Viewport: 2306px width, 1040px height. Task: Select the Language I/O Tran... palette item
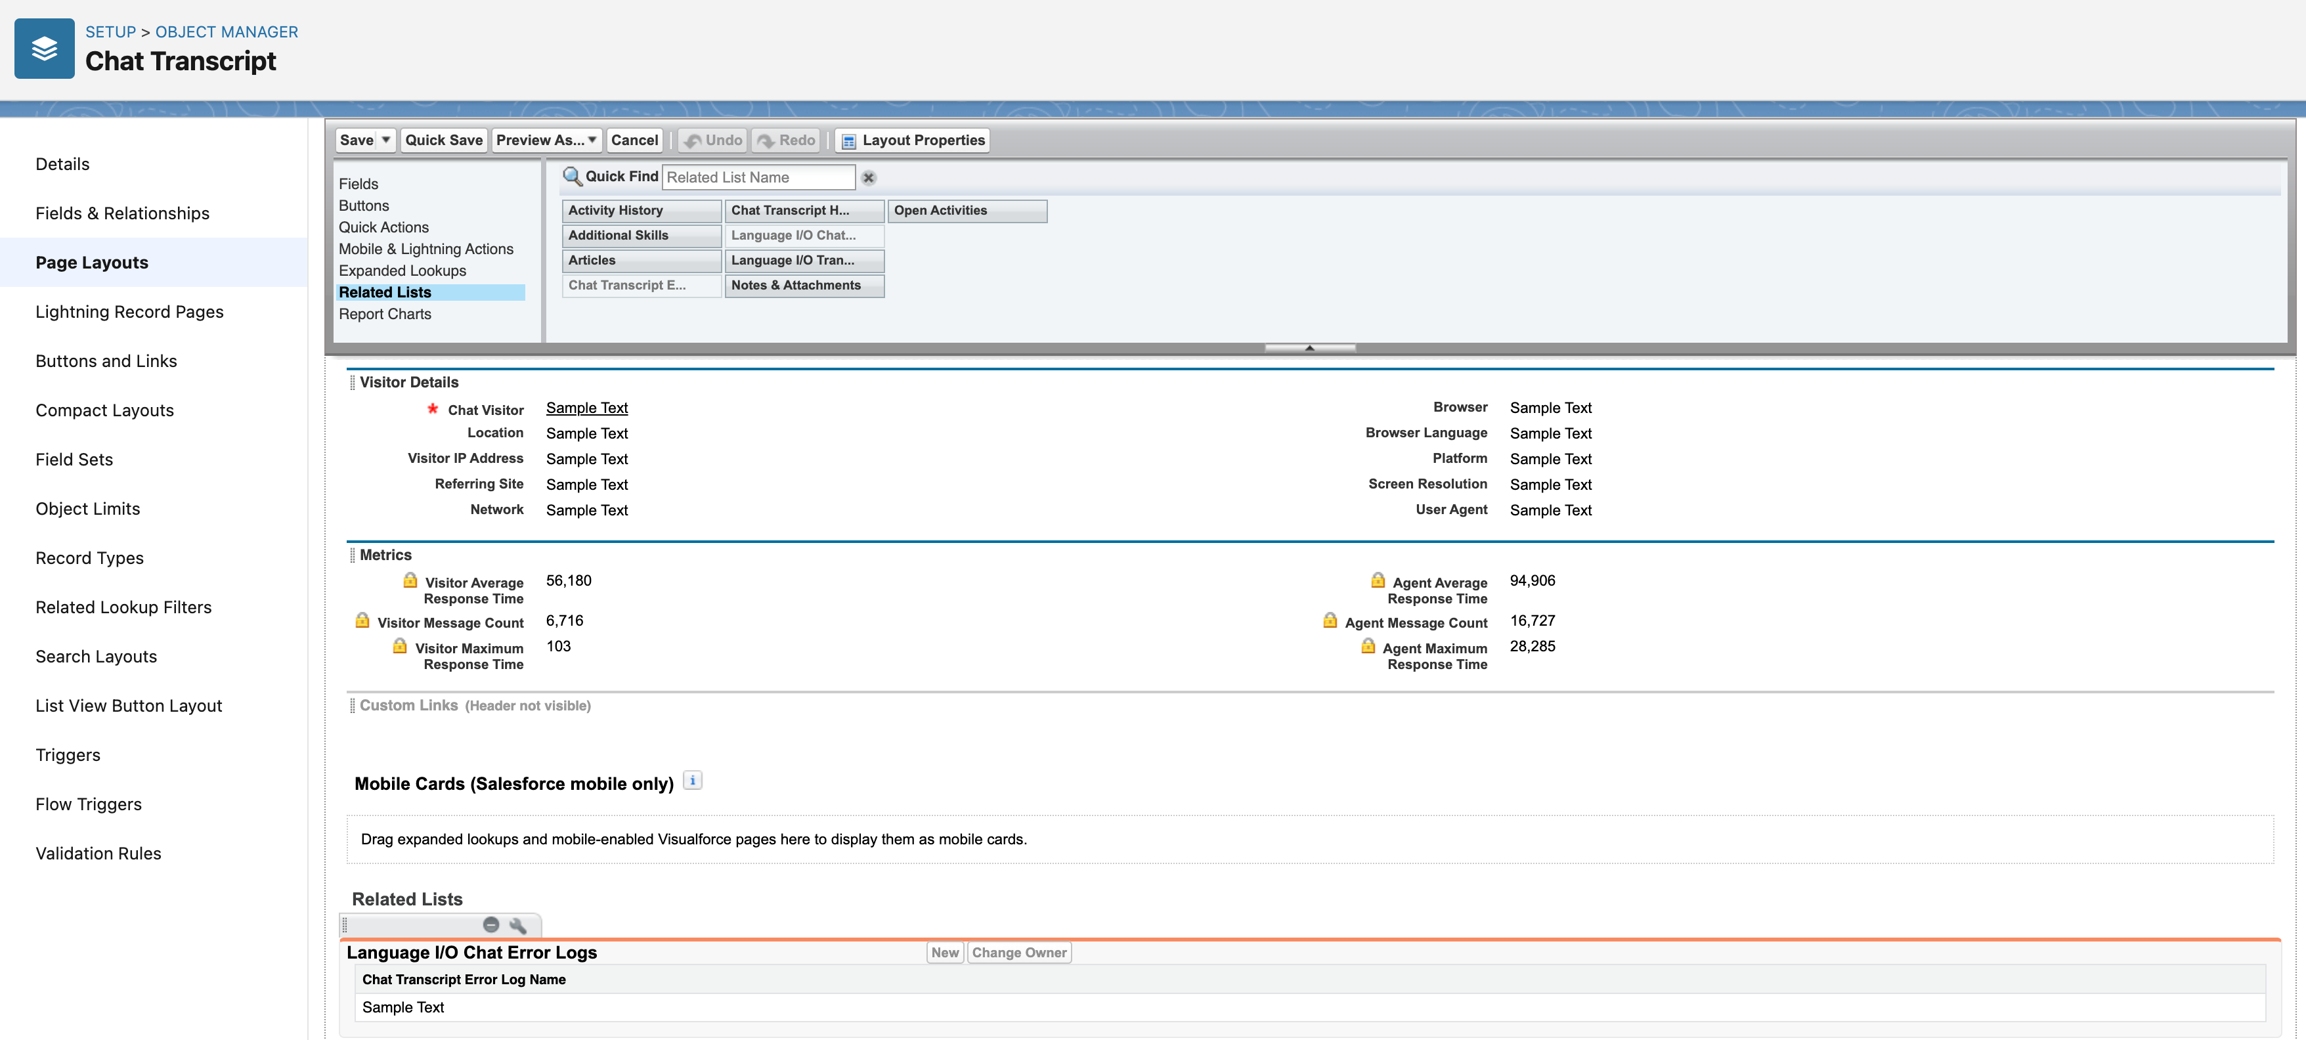(x=805, y=261)
